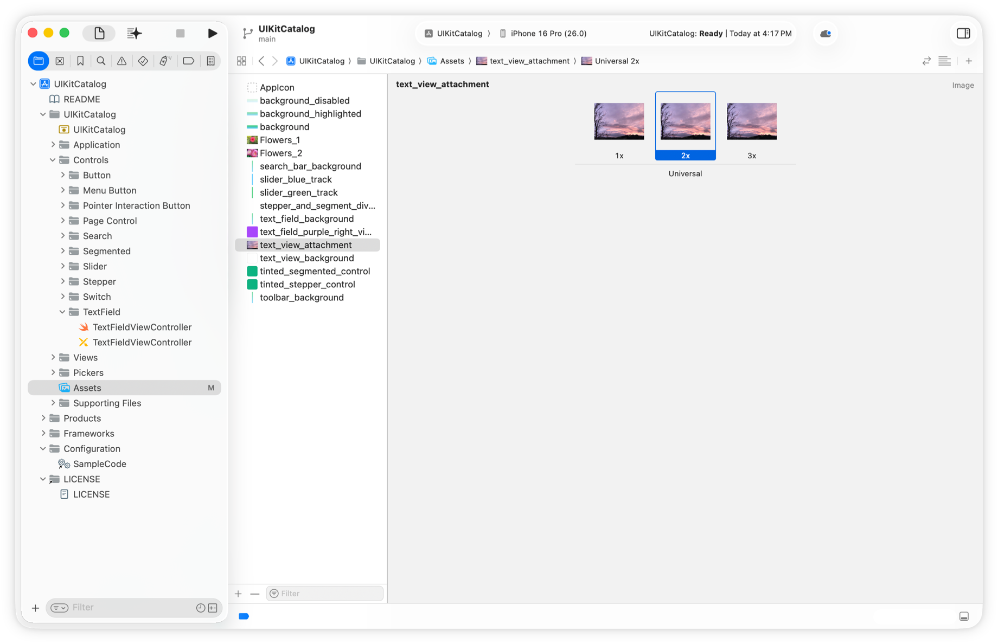Image resolution: width=998 pixels, height=644 pixels.
Task: Collapse the Controls folder
Action: [x=53, y=160]
